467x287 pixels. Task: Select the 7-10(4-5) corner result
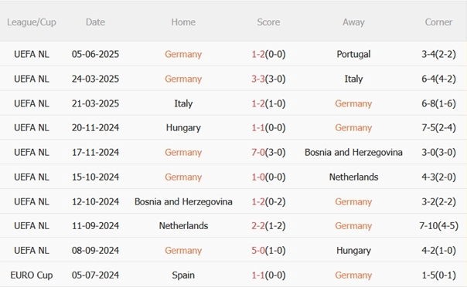click(438, 226)
